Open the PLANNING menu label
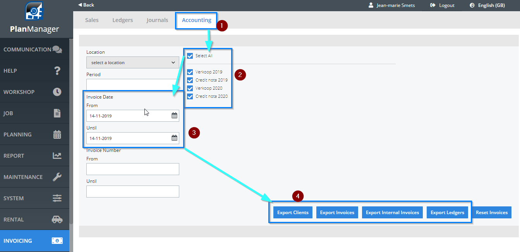The width and height of the screenshot is (520, 252). [17, 135]
